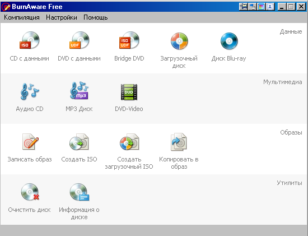Screen dimensions: 308x236
Task: Open the CD с данными ISO disc tool
Action: coord(30,47)
